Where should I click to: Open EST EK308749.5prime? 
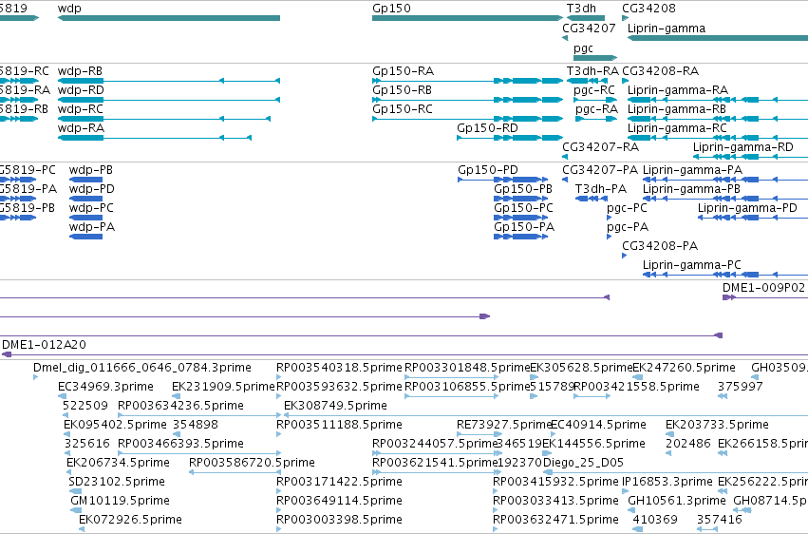coord(335,406)
